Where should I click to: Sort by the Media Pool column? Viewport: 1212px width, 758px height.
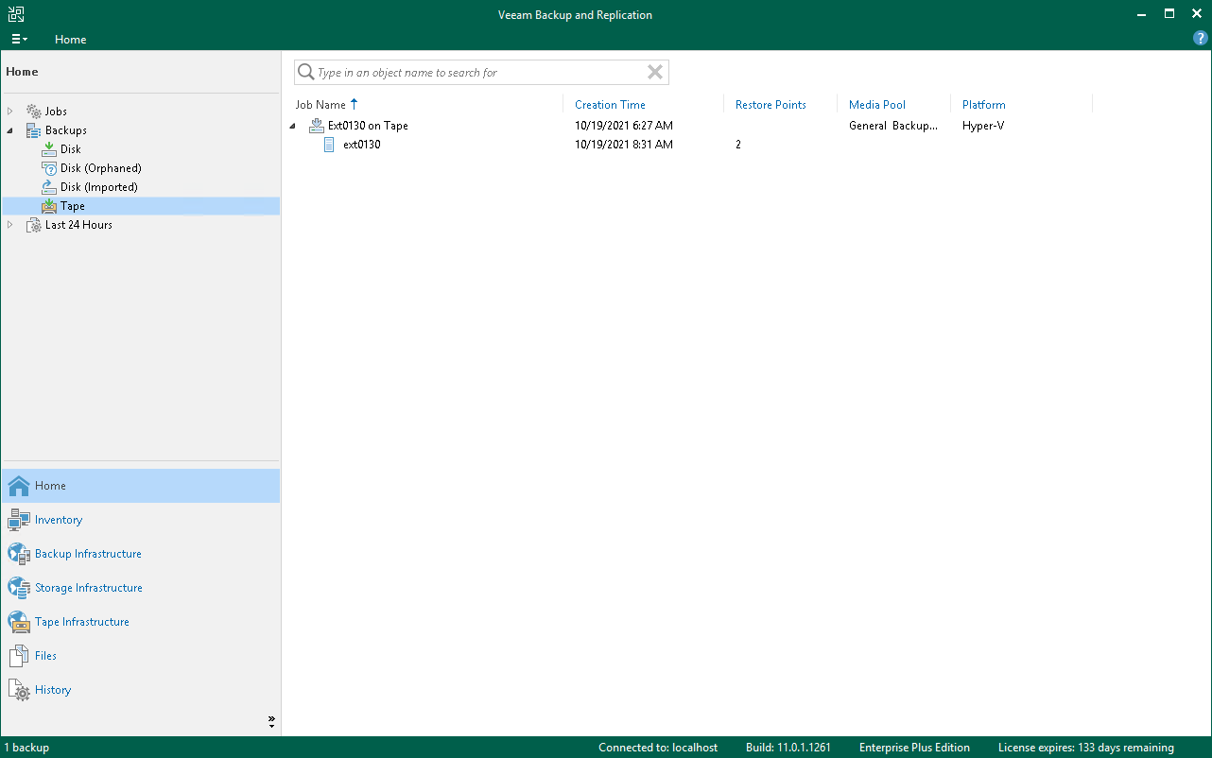[877, 105]
